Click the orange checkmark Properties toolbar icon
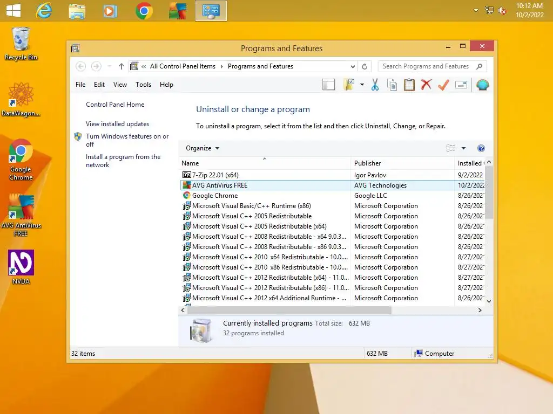The width and height of the screenshot is (553, 414). [x=443, y=85]
